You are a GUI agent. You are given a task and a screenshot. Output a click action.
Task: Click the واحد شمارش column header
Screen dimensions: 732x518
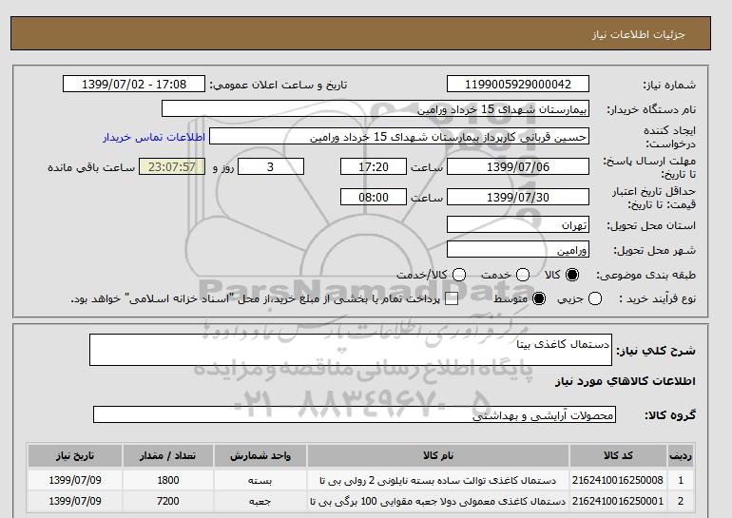[260, 455]
